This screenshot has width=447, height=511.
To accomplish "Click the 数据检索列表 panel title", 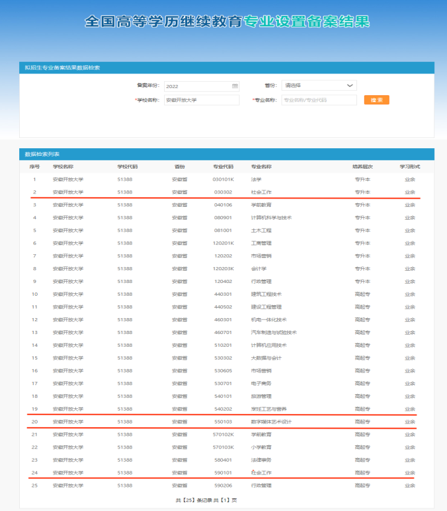I will pyautogui.click(x=42, y=154).
